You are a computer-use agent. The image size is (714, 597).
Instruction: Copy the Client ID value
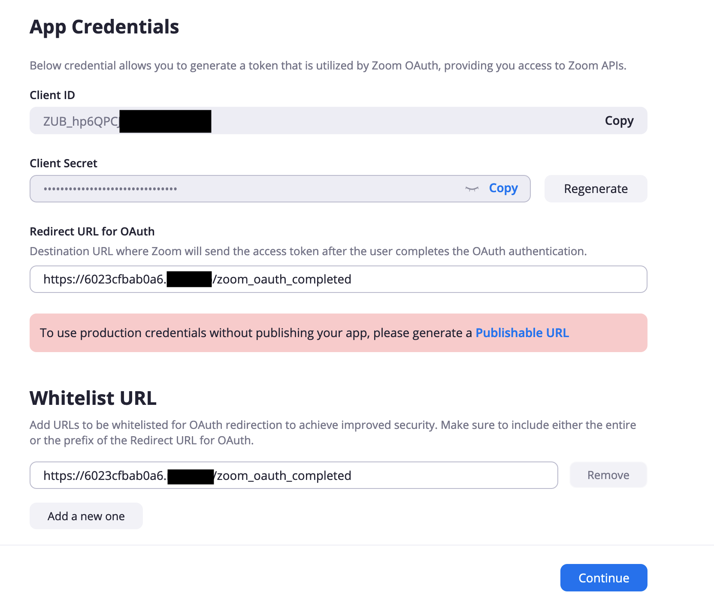tap(619, 121)
